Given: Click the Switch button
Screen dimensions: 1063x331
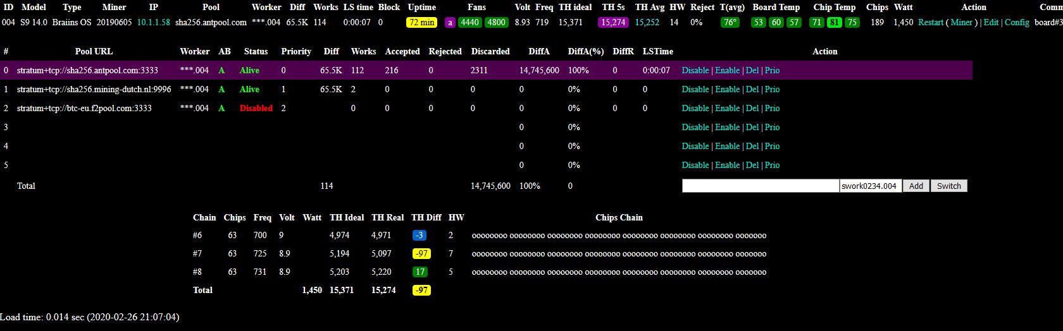Looking at the screenshot, I should coord(949,186).
